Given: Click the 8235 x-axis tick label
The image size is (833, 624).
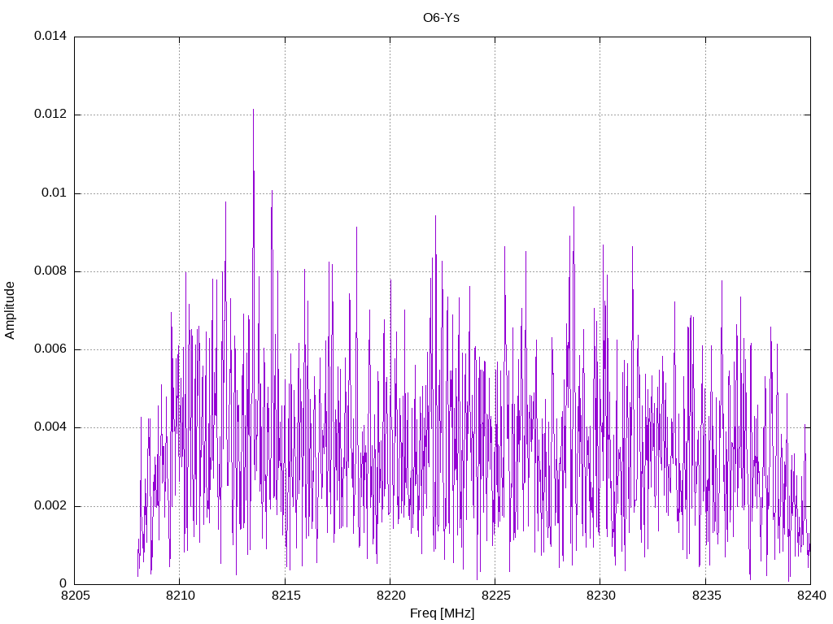Looking at the screenshot, I should (x=707, y=596).
